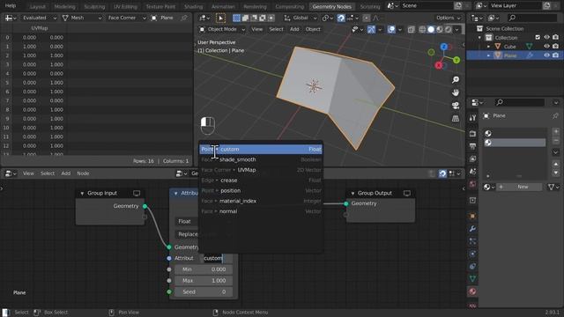Move material slot up arrow
This screenshot has height=317, width=564.
556,164
